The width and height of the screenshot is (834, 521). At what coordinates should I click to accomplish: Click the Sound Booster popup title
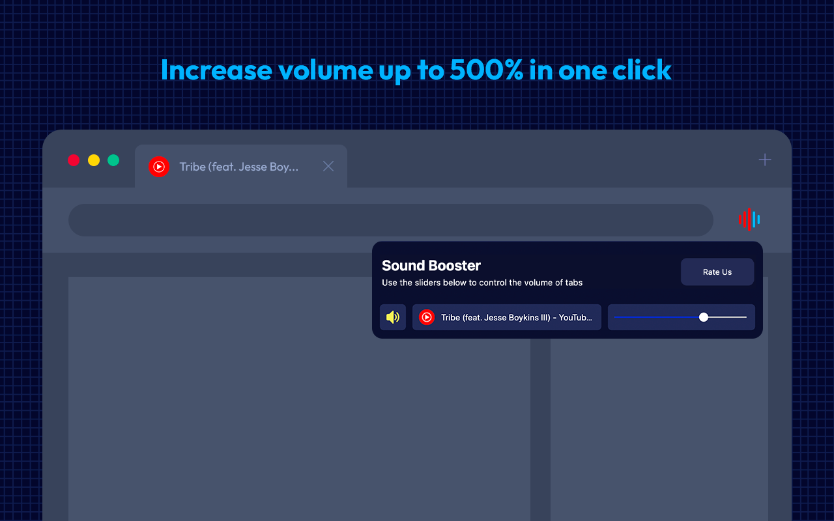(x=431, y=266)
